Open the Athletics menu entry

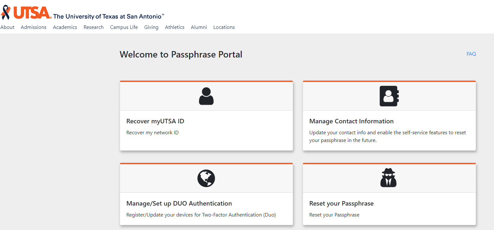pos(174,27)
